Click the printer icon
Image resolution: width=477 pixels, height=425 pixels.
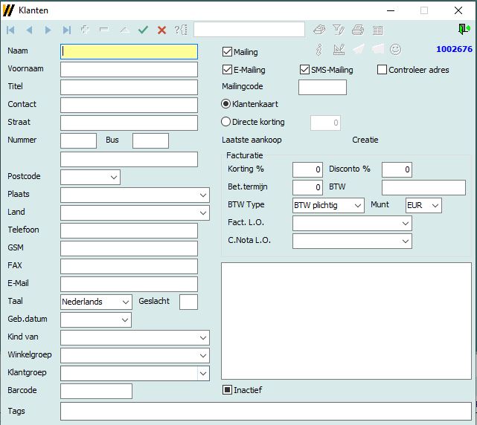click(x=358, y=30)
